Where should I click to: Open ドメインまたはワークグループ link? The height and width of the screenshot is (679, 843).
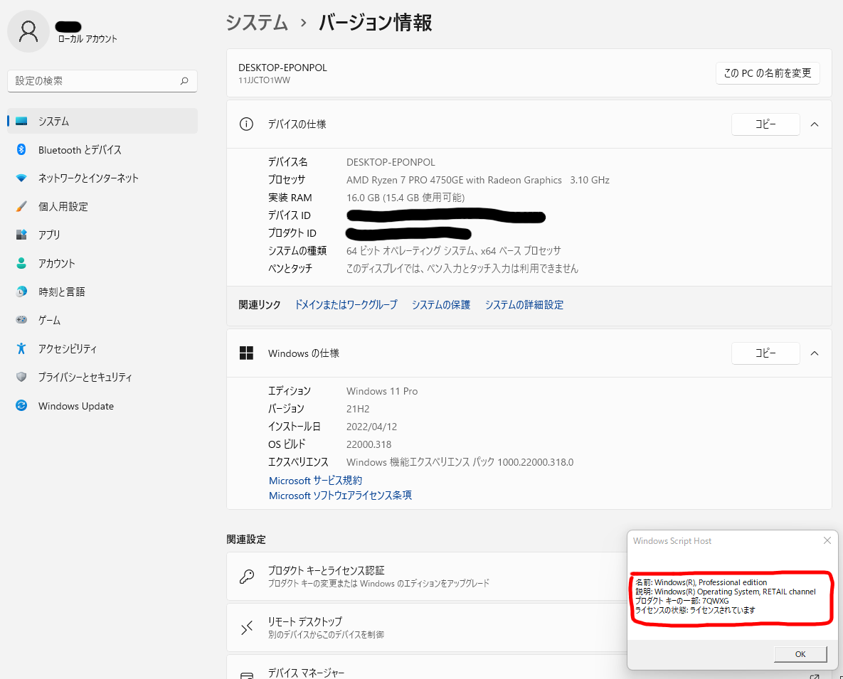(x=346, y=304)
